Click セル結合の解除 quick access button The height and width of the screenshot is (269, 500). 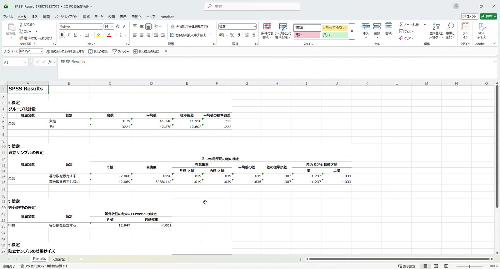pos(146,51)
